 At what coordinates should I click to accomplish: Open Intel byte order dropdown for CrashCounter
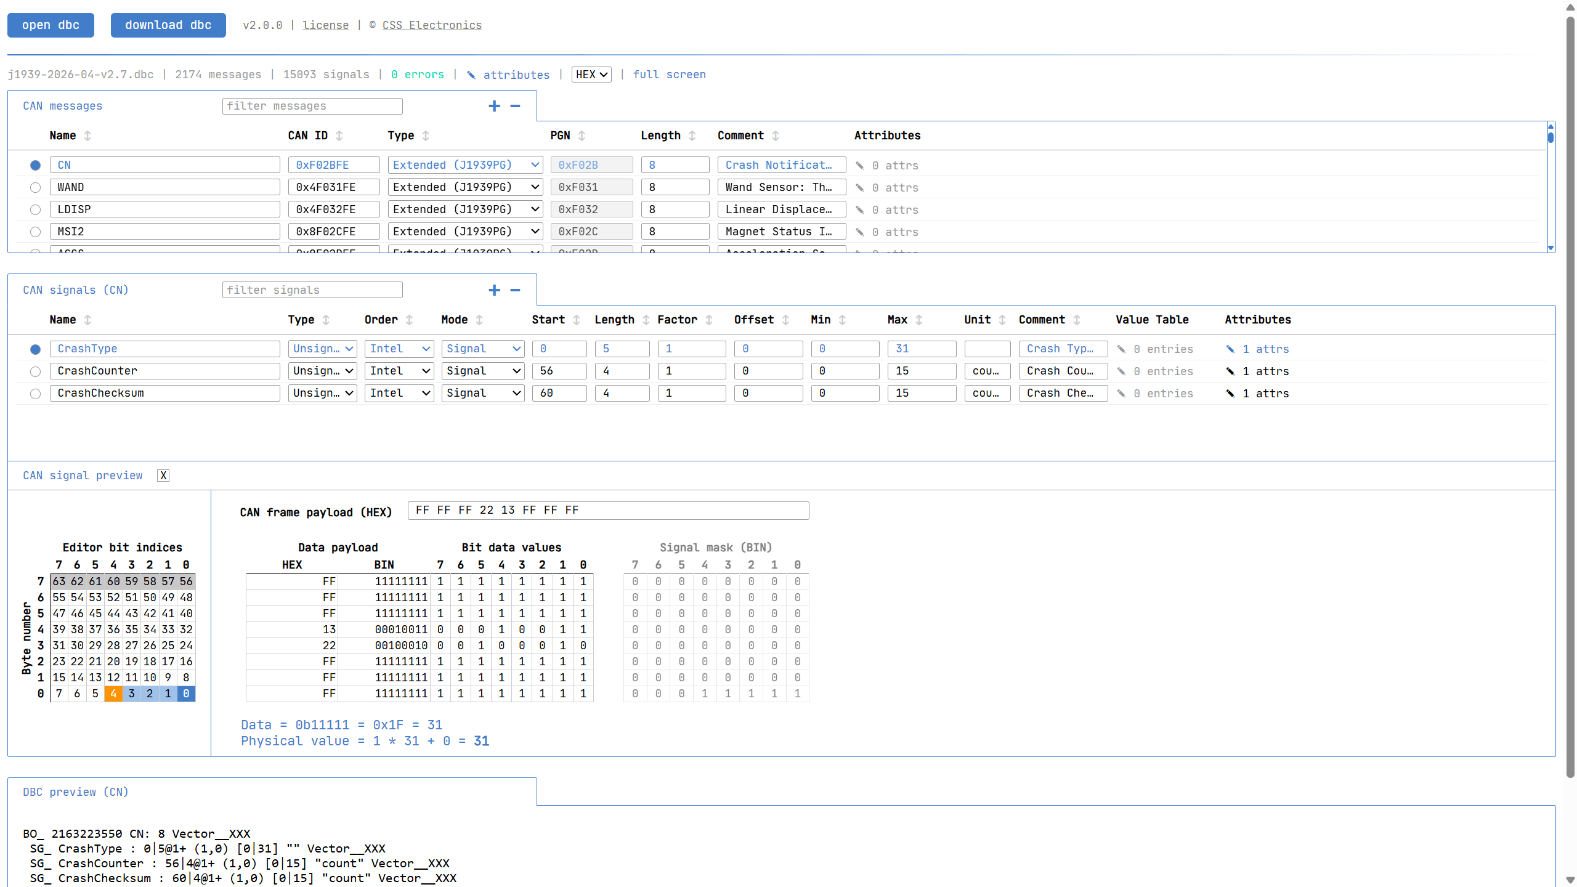pos(399,371)
